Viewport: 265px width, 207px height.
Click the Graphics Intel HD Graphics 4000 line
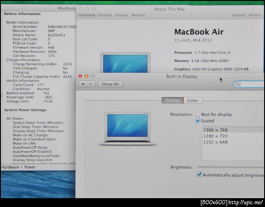click(x=212, y=69)
